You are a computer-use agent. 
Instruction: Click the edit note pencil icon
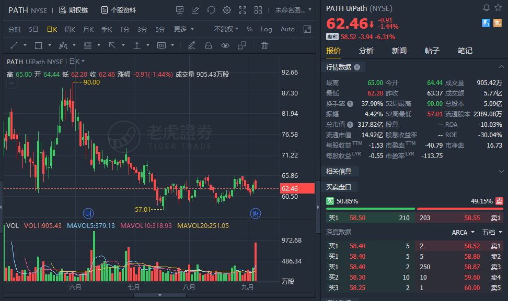[x=195, y=10]
